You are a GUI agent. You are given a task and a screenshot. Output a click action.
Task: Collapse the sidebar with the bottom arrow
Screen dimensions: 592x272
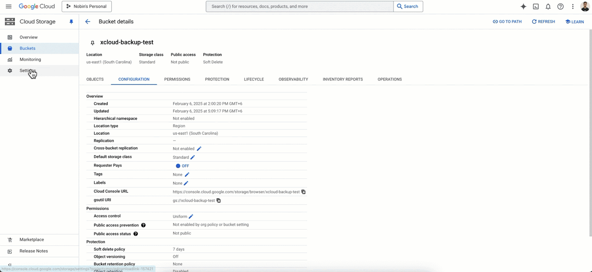tap(10, 265)
